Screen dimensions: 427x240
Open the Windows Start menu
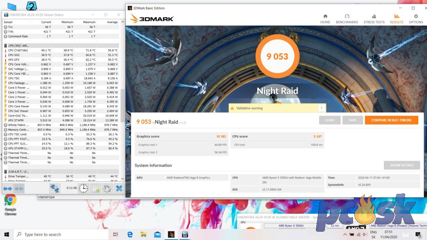coord(7,234)
